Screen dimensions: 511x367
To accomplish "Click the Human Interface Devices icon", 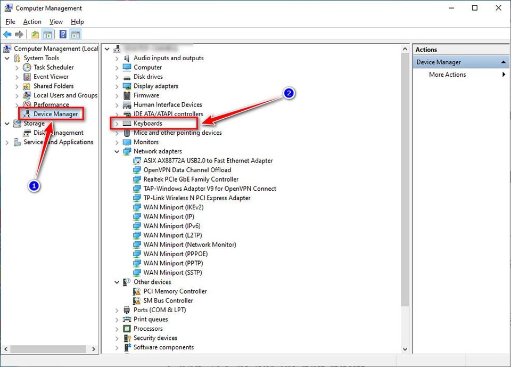I will point(127,105).
